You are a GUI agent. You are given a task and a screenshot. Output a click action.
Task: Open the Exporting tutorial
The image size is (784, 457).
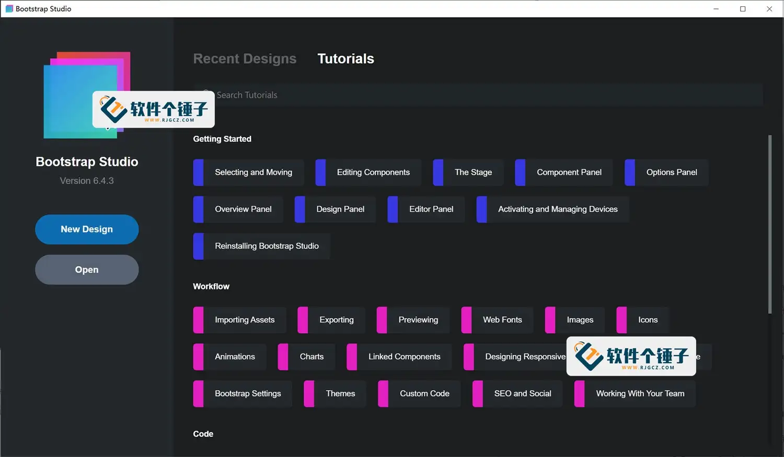pos(331,320)
